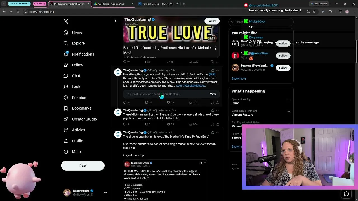Viewport: 358px width, 201px height.
Task: Open a new browser tab
Action: pyautogui.click(x=184, y=4)
